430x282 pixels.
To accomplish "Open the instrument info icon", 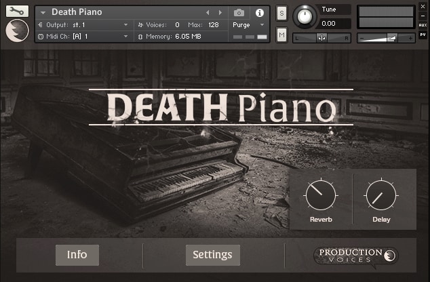I will 258,12.
